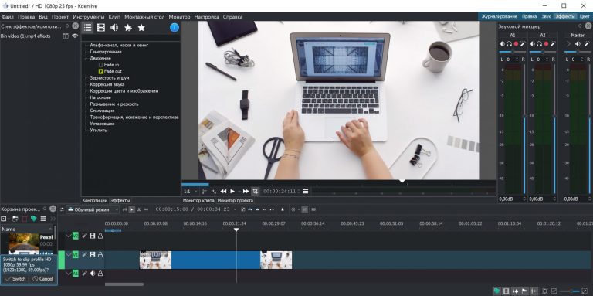593x296 pixels.
Task: Show video effects with the filmstrip icon
Action: (x=100, y=27)
